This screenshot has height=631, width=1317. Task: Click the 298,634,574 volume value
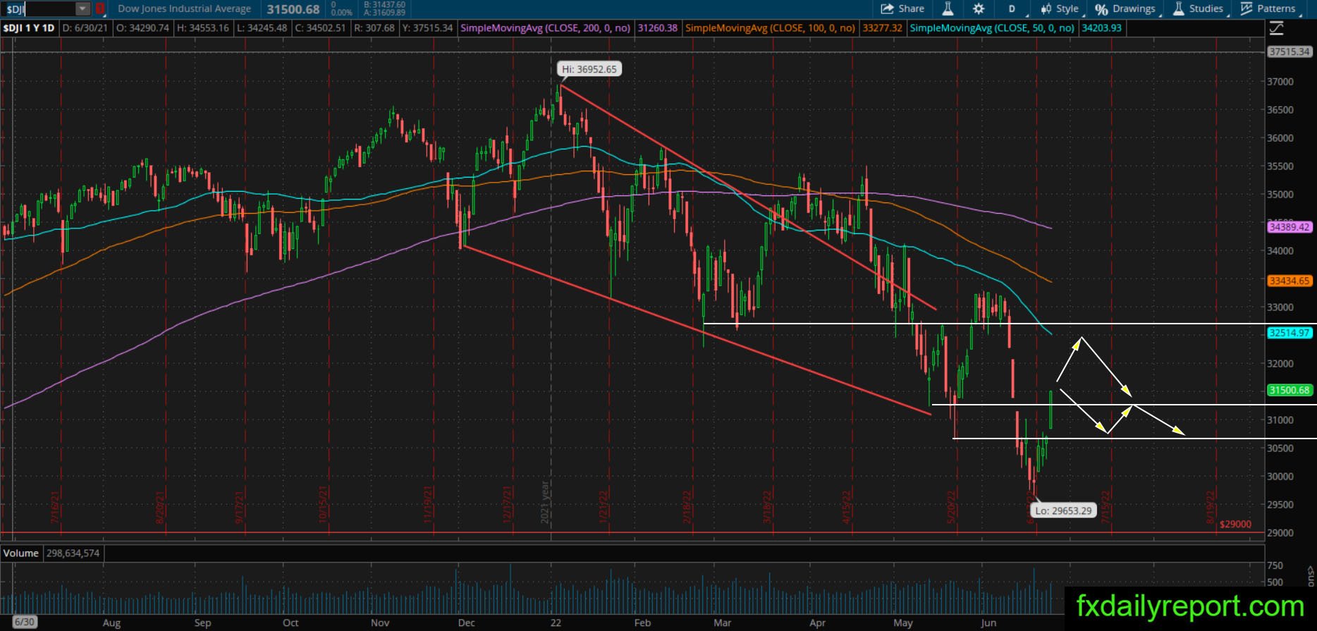73,553
